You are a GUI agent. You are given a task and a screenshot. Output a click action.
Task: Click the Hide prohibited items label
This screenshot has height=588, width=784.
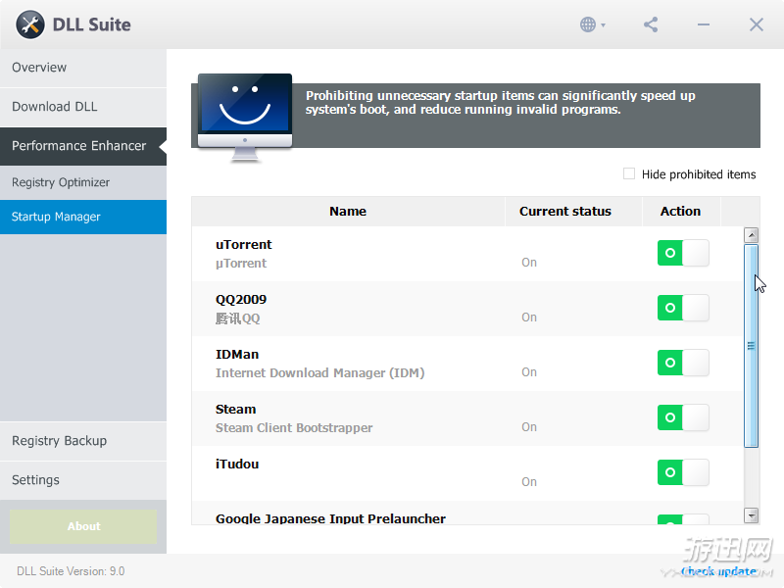[699, 174]
